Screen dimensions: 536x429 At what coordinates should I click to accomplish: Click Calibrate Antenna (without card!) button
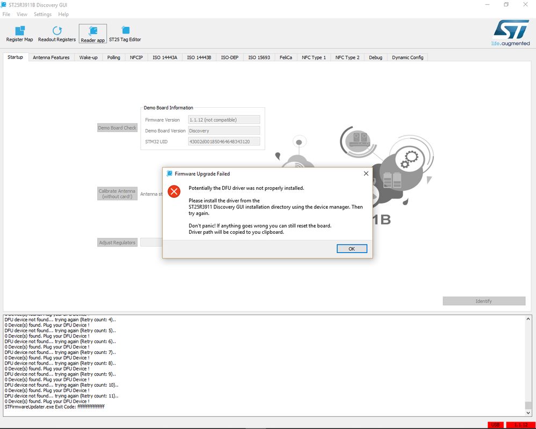click(117, 194)
